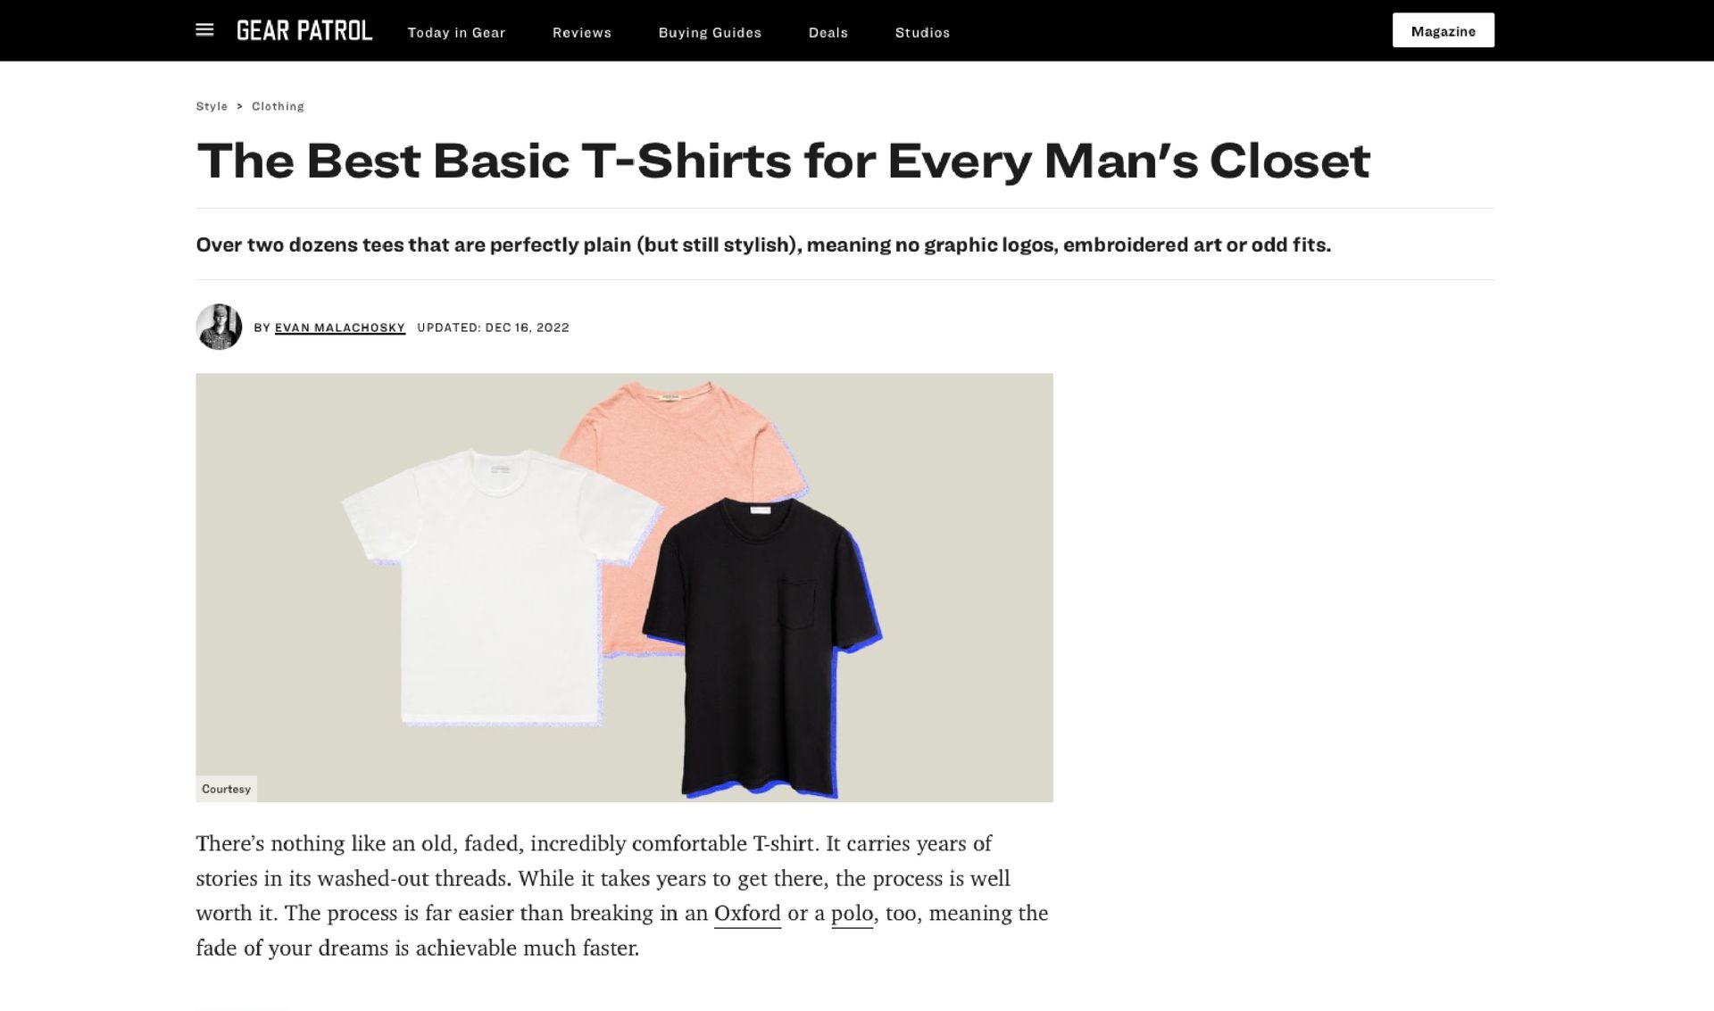Open Studios from the navigation bar
Image resolution: width=1714 pixels, height=1011 pixels.
point(922,32)
